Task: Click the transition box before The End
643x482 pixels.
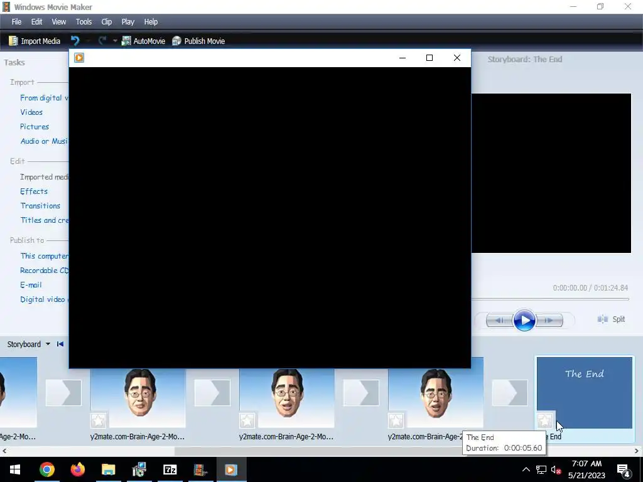Action: click(510, 393)
